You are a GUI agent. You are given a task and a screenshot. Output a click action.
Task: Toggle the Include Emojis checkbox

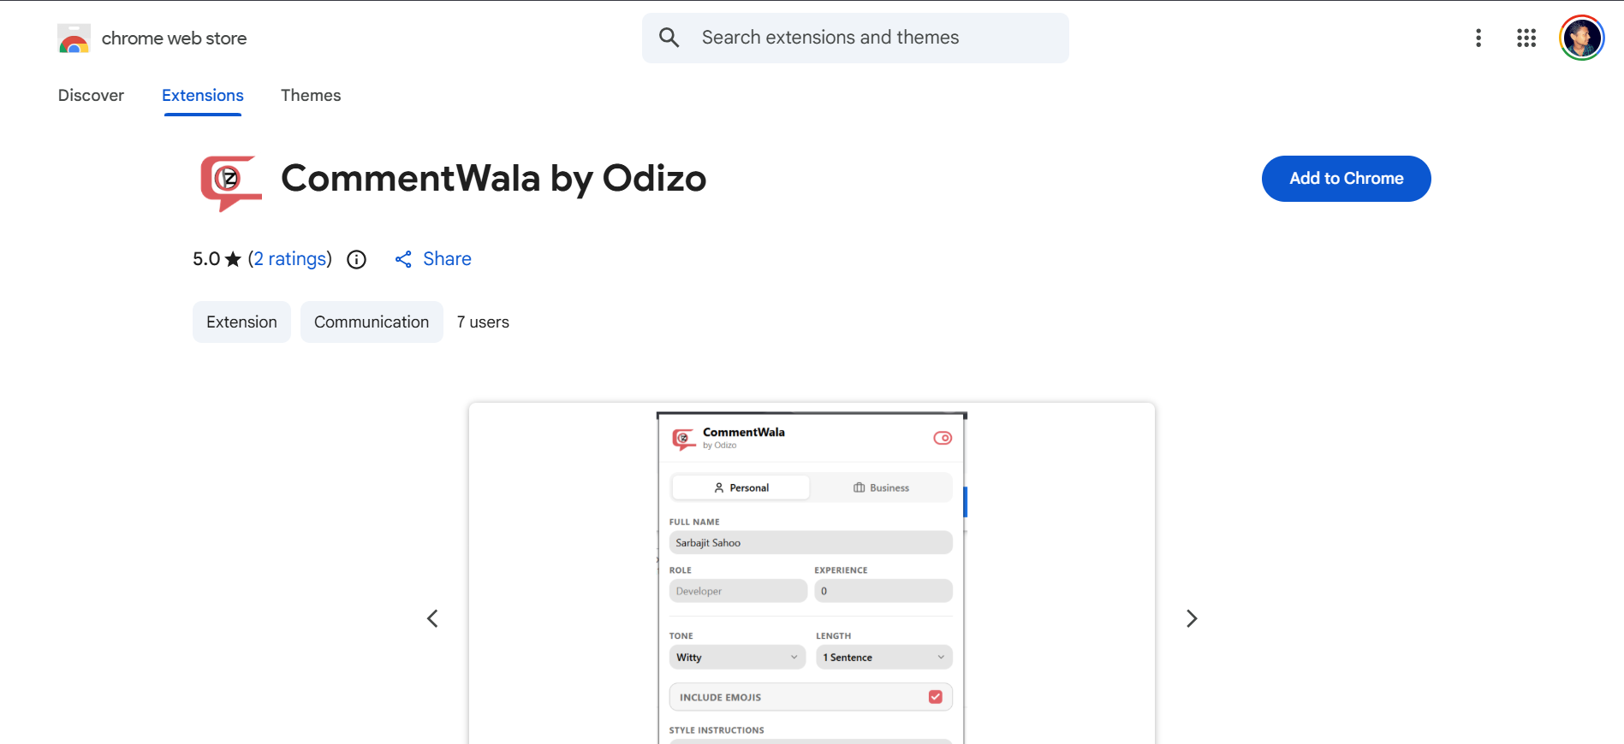pos(934,696)
